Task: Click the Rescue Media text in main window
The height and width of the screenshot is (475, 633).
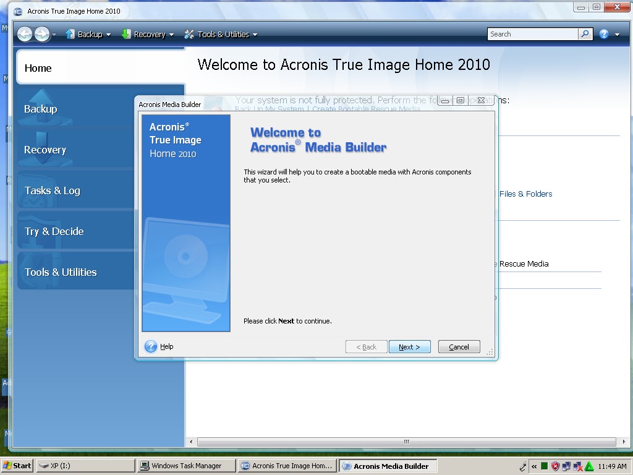Action: (524, 263)
